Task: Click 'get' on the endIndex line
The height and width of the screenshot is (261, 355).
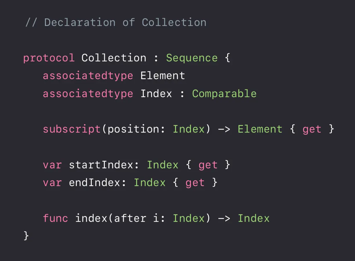Action: pos(195,183)
